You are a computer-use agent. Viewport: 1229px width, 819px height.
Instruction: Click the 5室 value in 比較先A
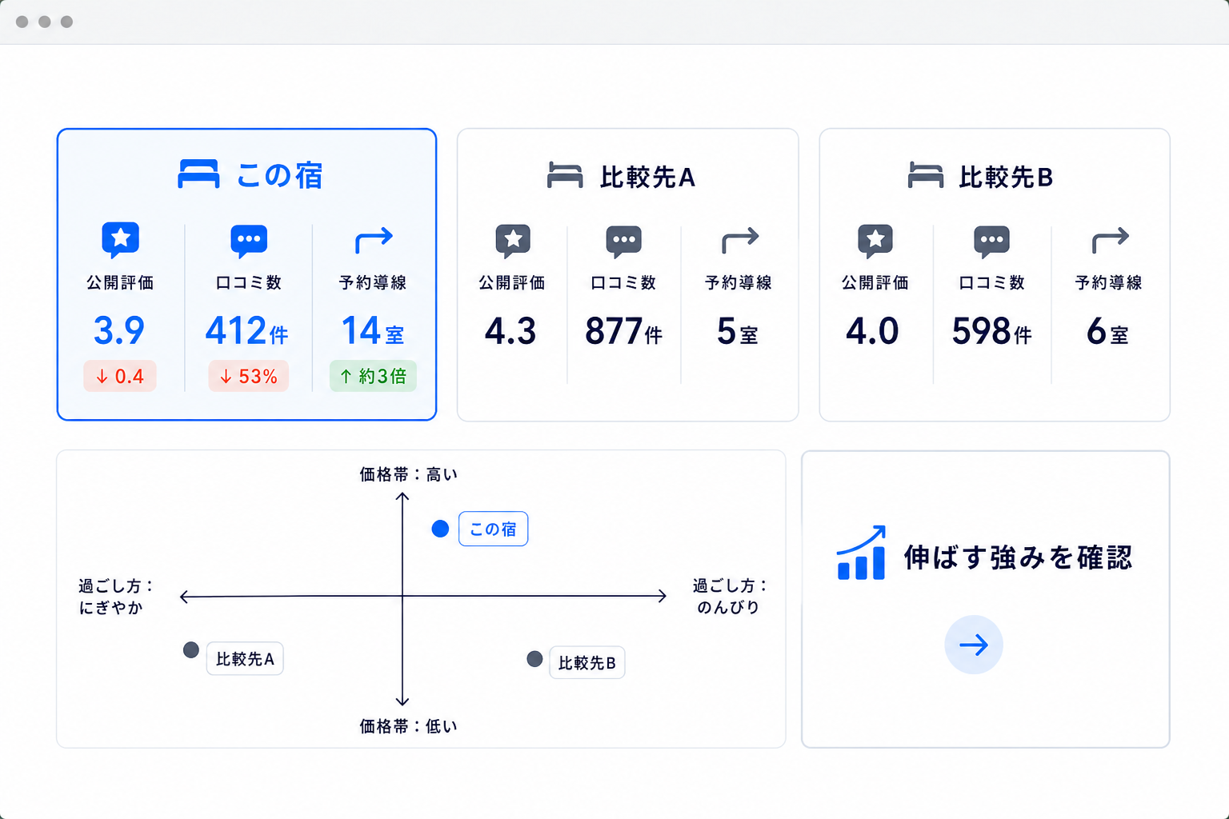738,331
